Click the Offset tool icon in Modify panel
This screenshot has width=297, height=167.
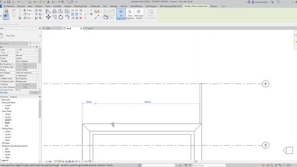[55, 11]
